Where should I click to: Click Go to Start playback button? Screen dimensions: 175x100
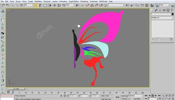(146, 96)
